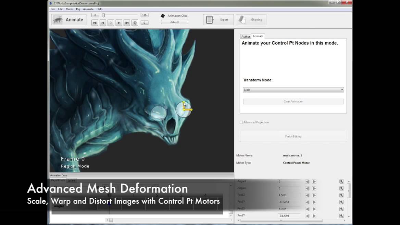
Task: Toggle the loop playback button
Action: click(x=135, y=23)
